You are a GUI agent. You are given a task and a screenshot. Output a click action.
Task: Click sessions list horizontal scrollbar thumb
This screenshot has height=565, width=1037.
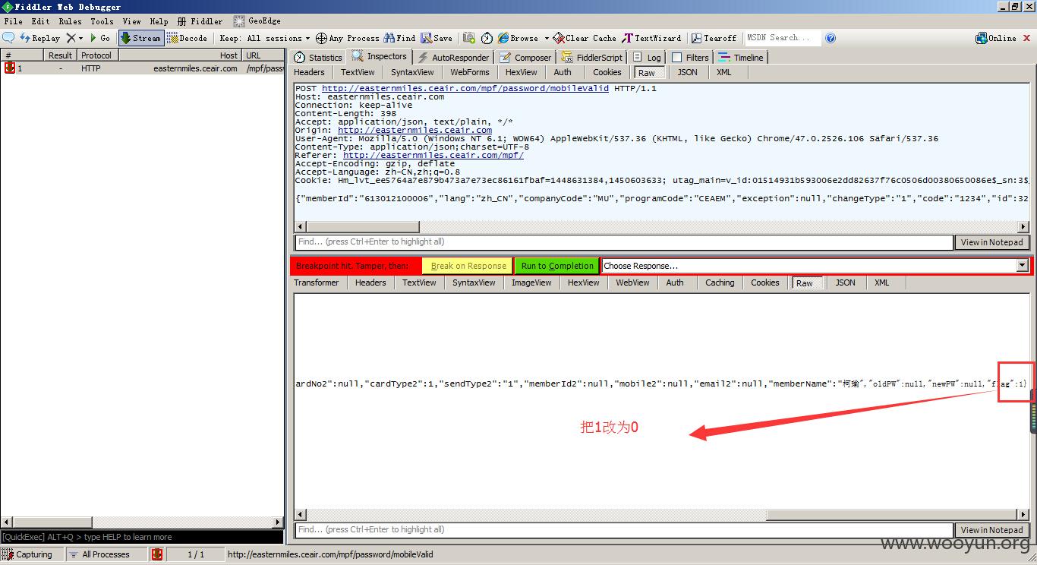[x=52, y=522]
